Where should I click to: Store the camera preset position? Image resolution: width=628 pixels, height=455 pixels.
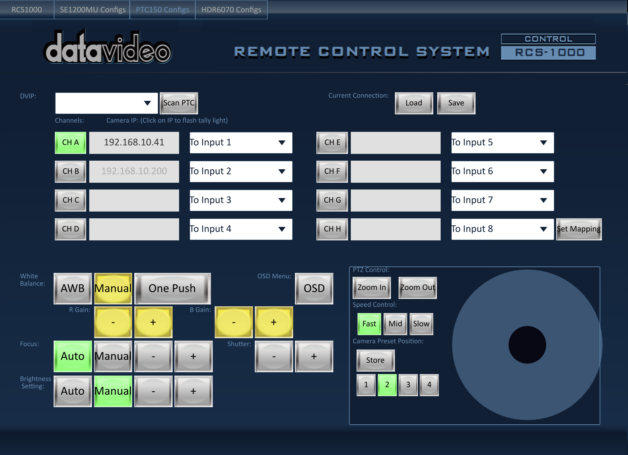click(375, 360)
